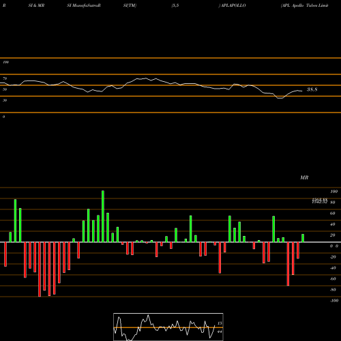341x341 pixels.
Task: Click the MR axis label -80
Action: (333, 290)
